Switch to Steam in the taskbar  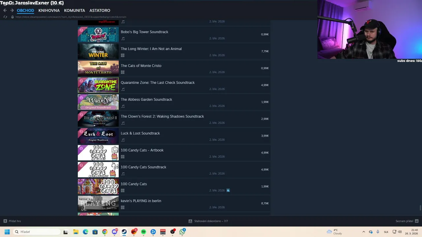pos(124,232)
